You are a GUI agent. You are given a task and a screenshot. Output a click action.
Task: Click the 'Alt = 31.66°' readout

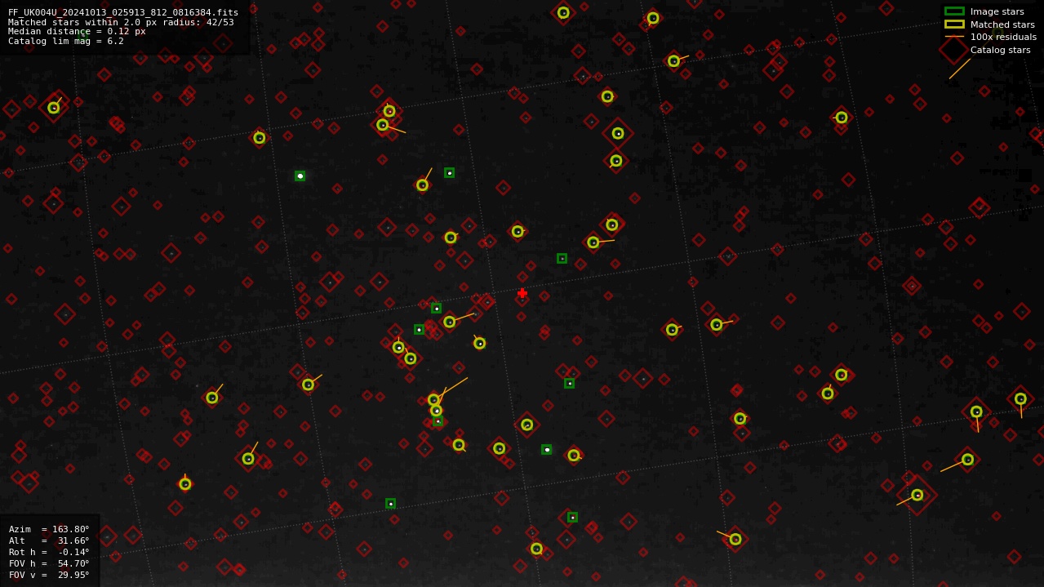tap(49, 540)
